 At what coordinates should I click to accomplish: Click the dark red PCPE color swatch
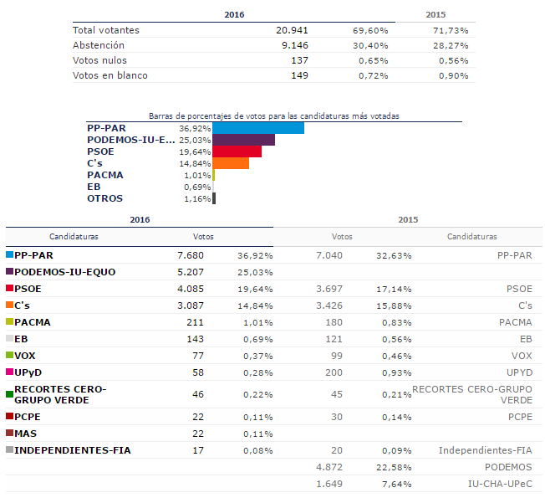coord(9,416)
